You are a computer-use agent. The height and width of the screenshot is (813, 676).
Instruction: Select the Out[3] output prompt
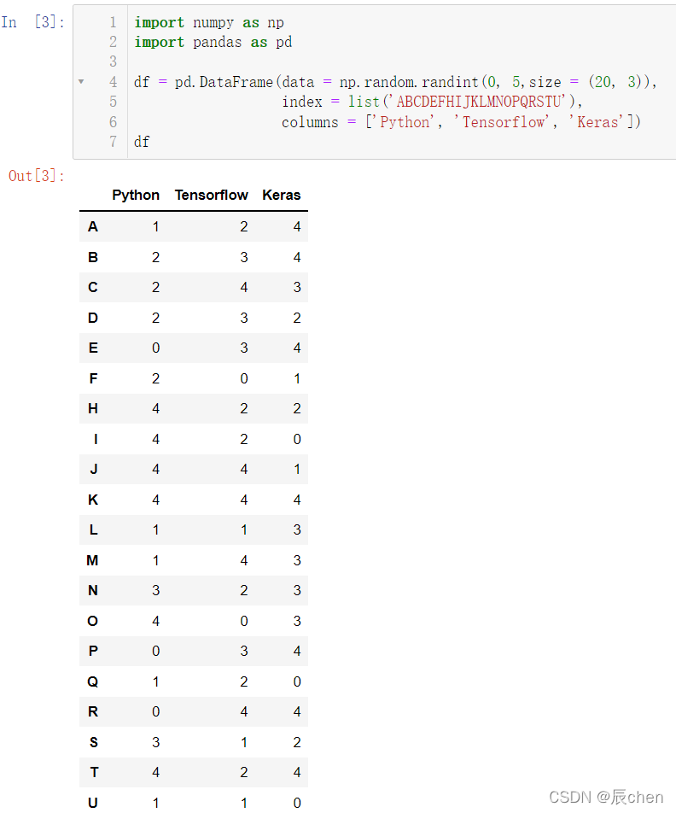coord(37,176)
